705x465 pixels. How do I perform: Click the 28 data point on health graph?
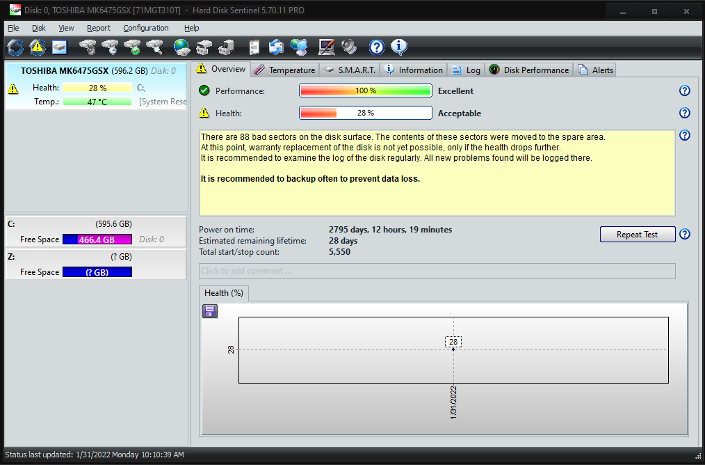tap(453, 349)
